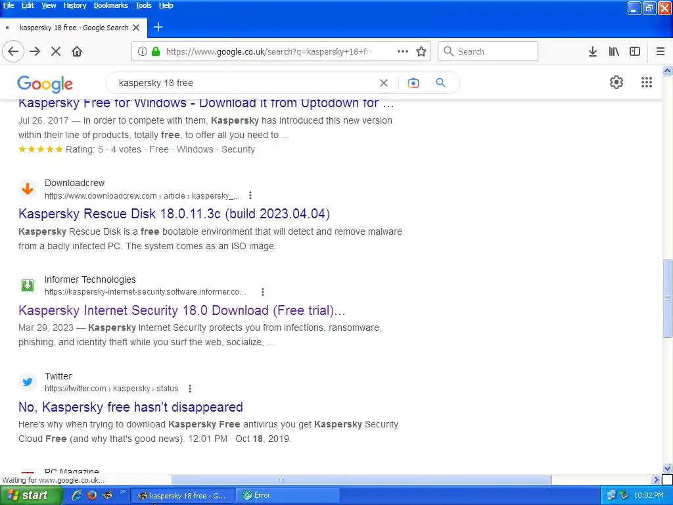Open the Library bookshelf icon

[614, 51]
